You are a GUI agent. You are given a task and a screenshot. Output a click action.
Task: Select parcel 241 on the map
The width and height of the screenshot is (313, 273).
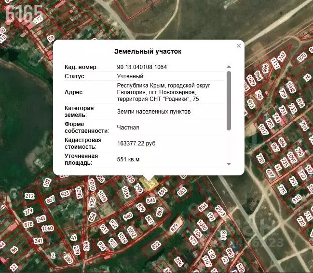[x=38, y=241]
